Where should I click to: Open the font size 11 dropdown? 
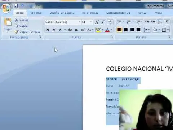pyautogui.click(x=91, y=22)
